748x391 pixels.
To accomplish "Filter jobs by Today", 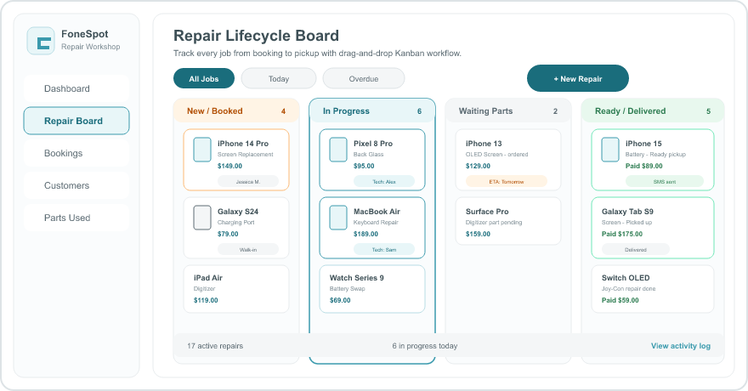I will 279,79.
